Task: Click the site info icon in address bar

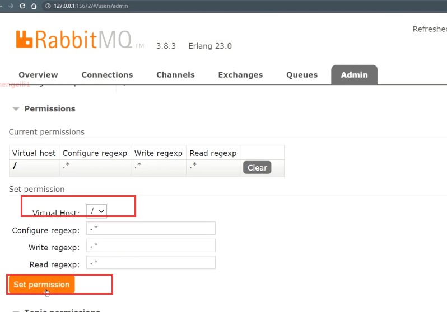Action: [48, 6]
